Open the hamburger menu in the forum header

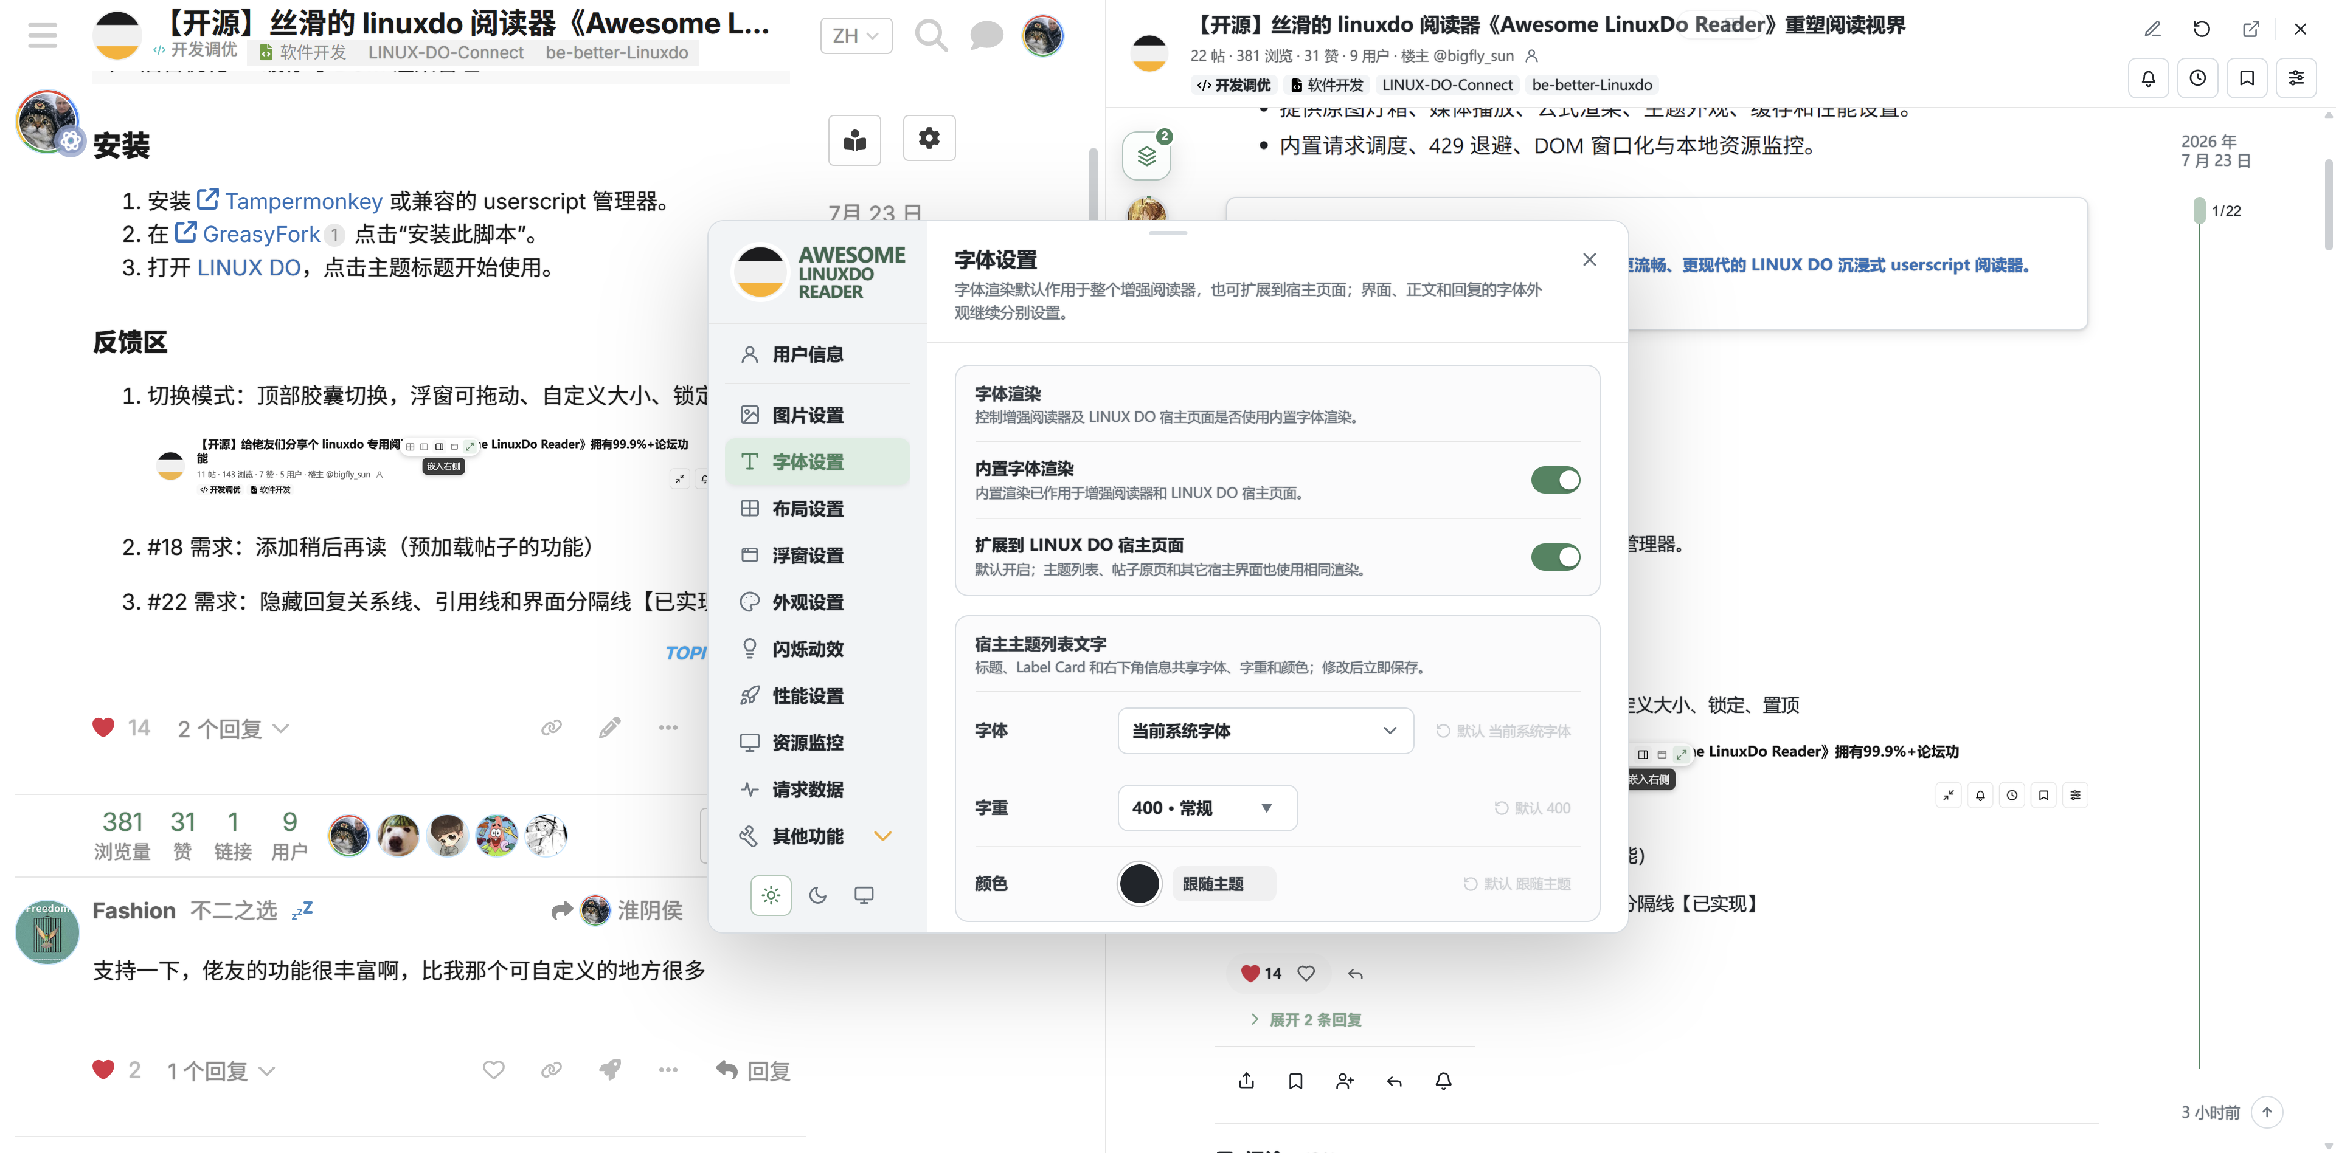click(x=42, y=35)
